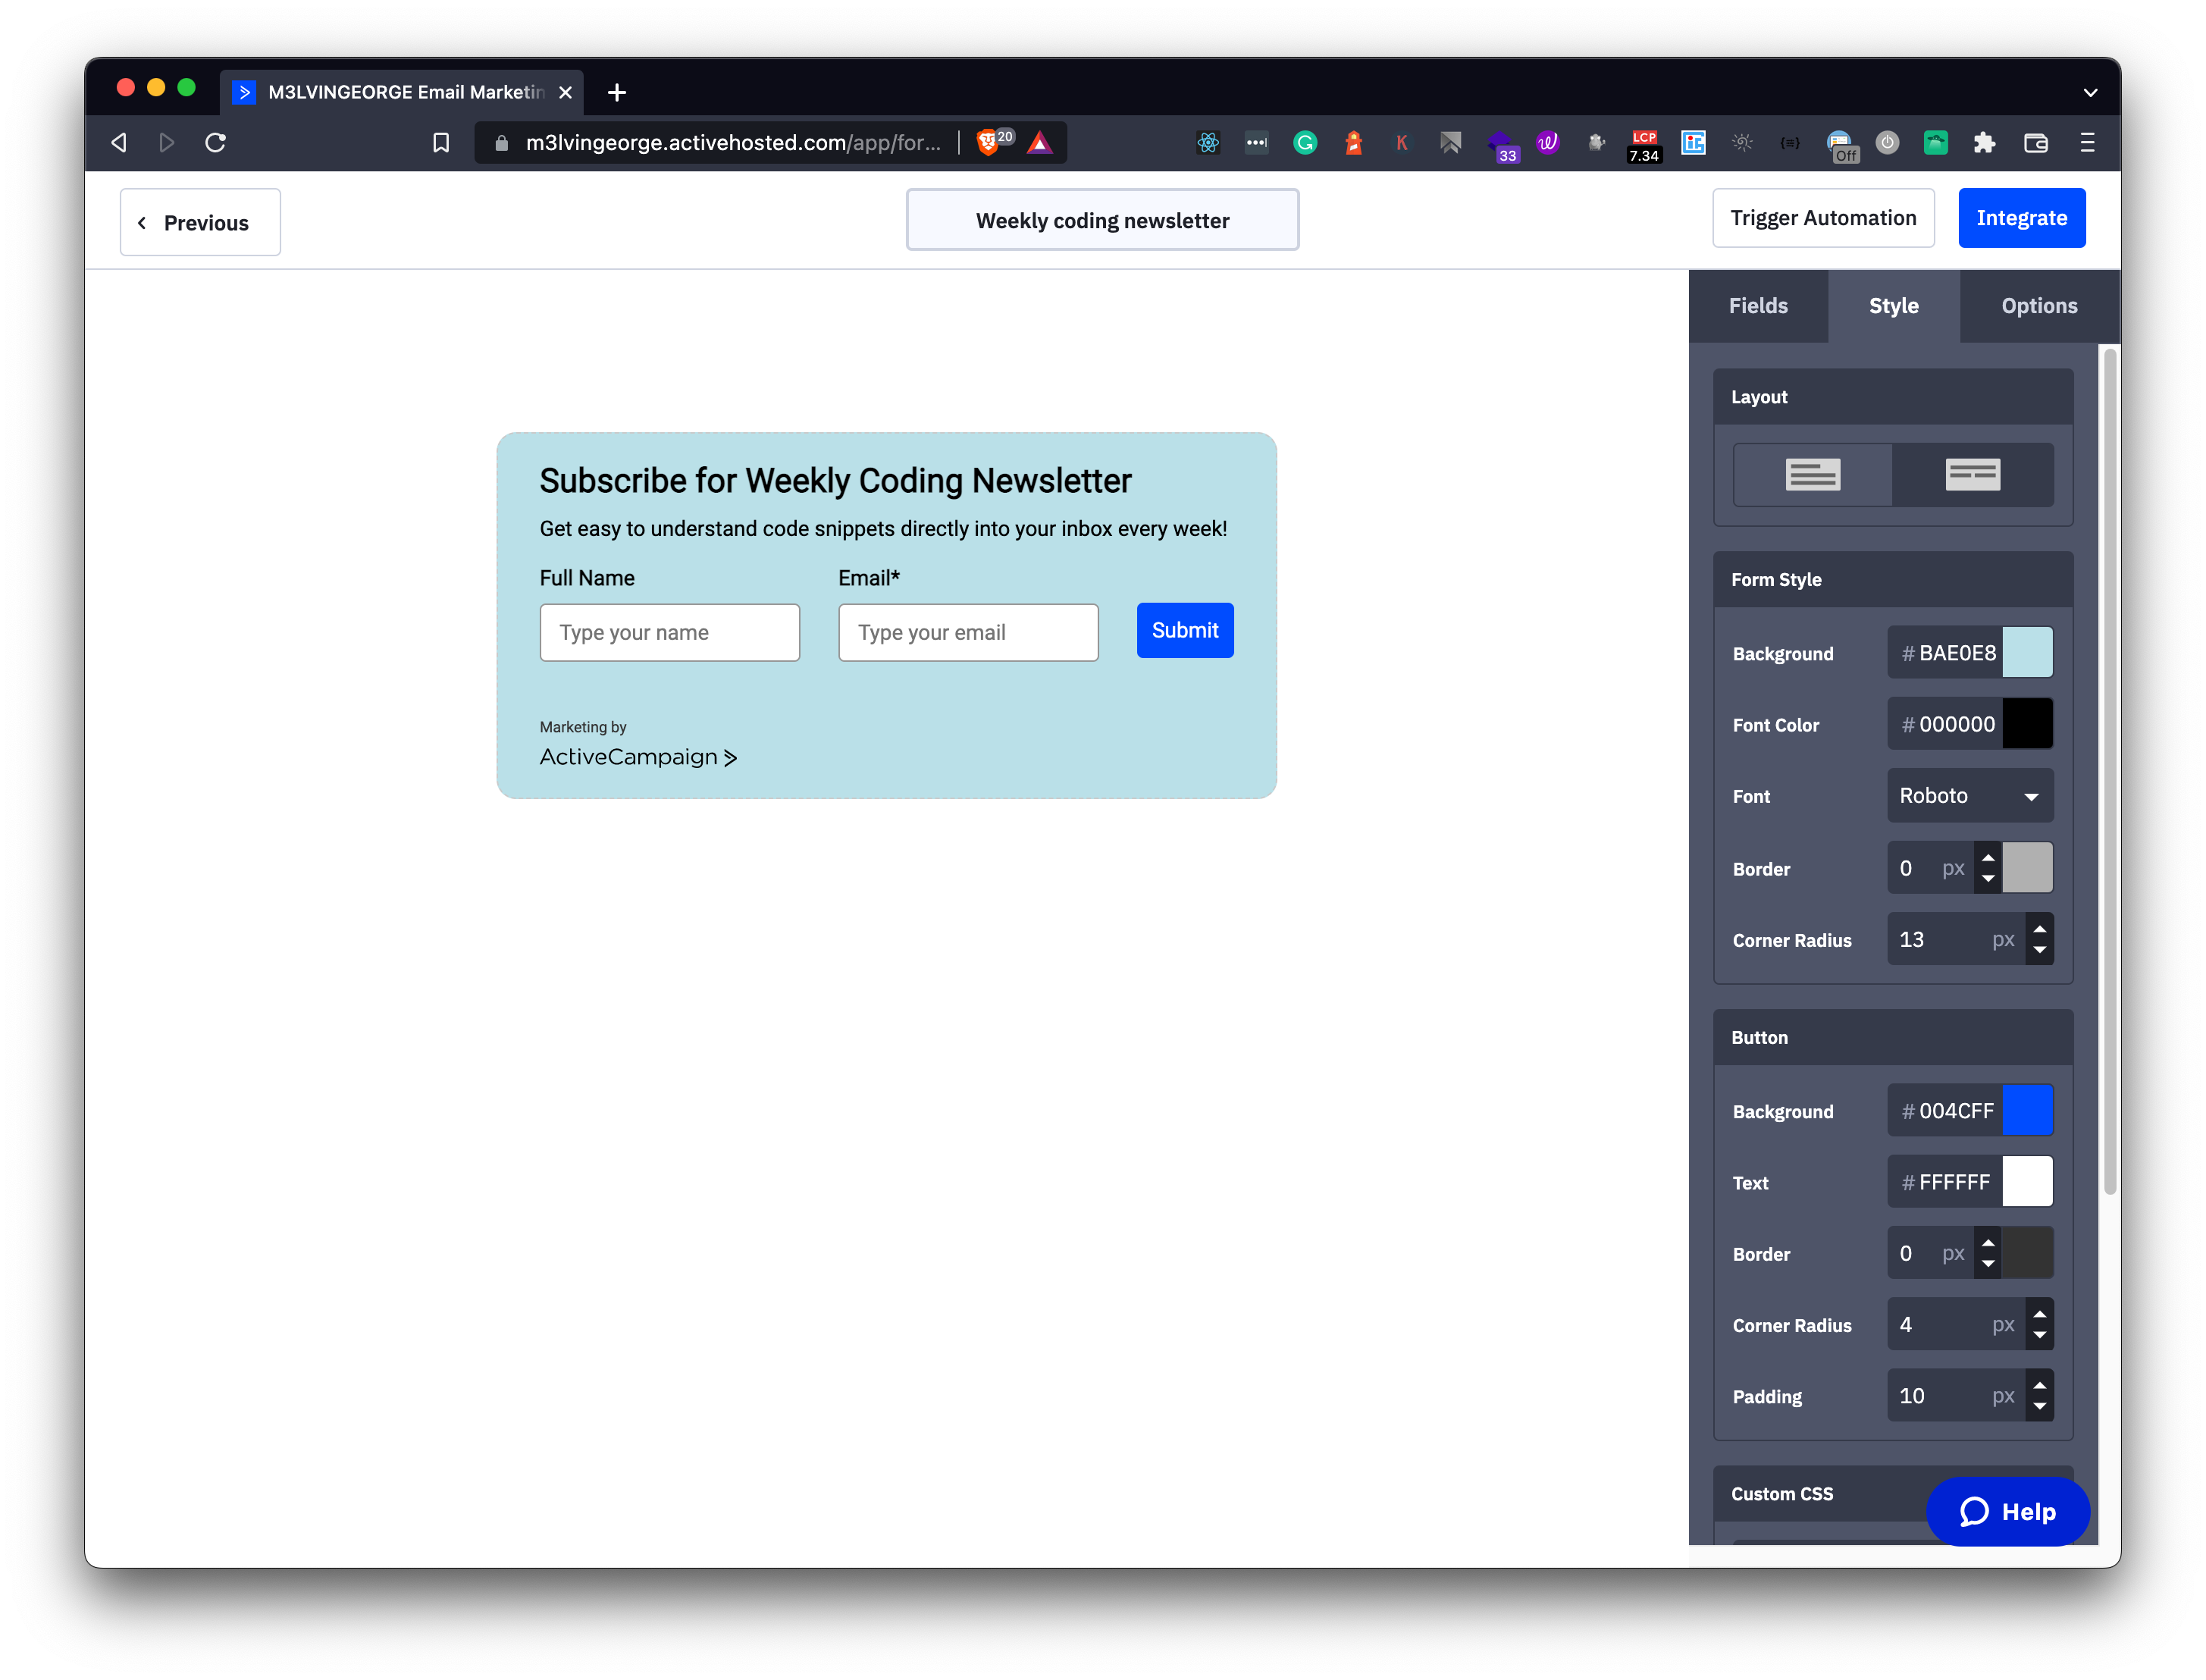
Task: Decrease Button Padding value
Action: pyautogui.click(x=2039, y=1406)
